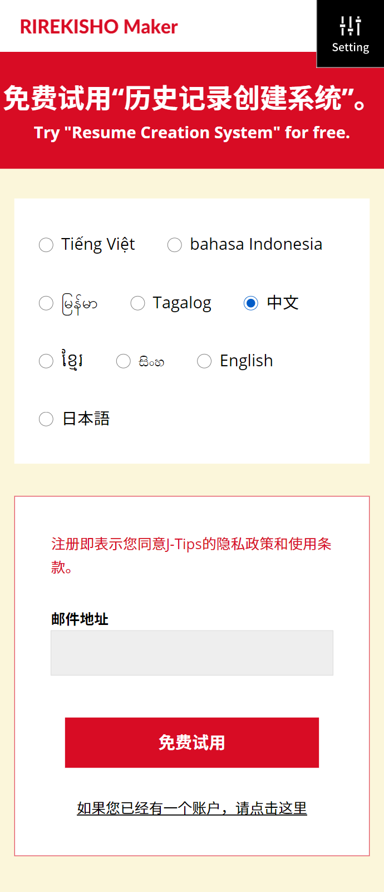The image size is (384, 892).
Task: Choose the Burmese language radio option
Action: [x=46, y=303]
